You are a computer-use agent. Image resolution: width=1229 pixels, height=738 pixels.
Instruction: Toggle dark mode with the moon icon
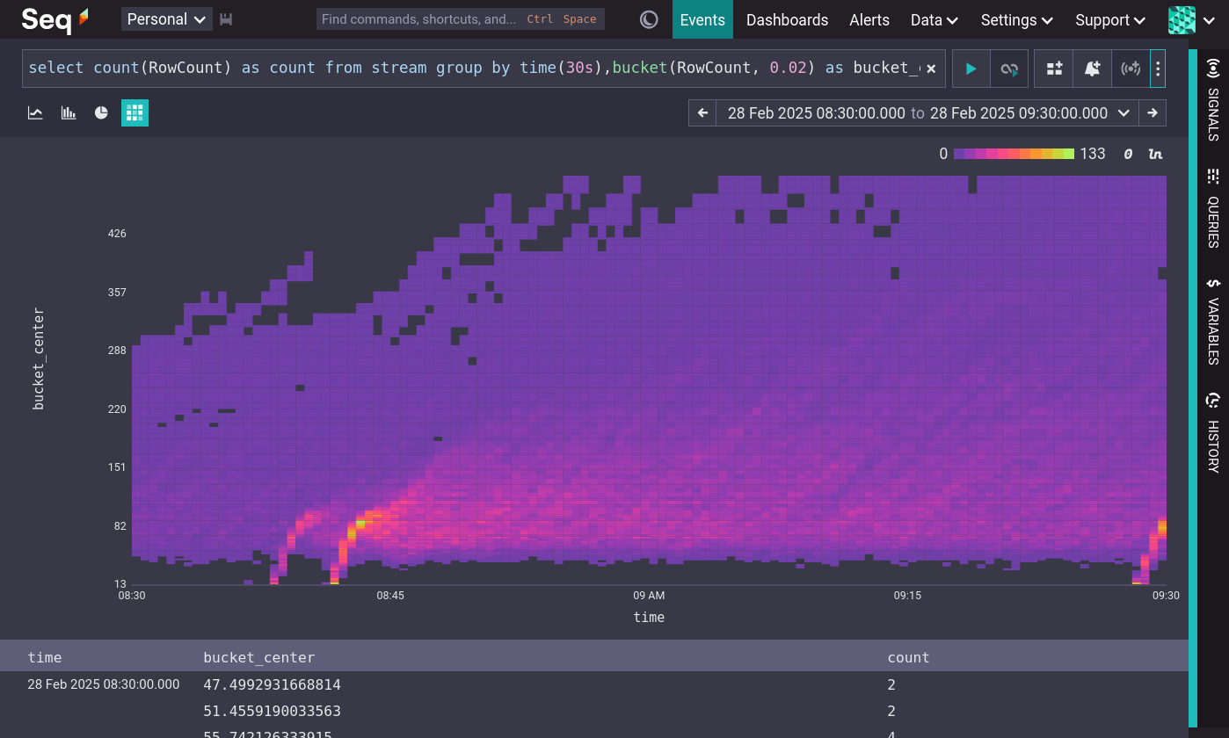pos(649,19)
